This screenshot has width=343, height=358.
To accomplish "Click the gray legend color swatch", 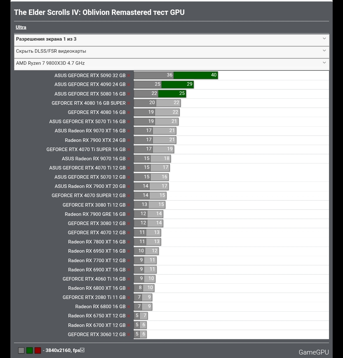I will click(21, 350).
